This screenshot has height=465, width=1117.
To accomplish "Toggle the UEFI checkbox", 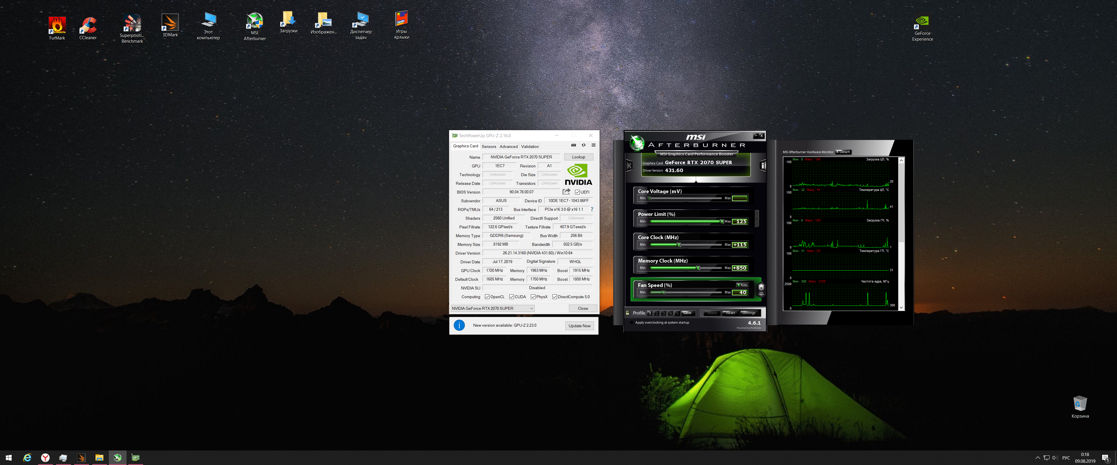I will [x=577, y=192].
